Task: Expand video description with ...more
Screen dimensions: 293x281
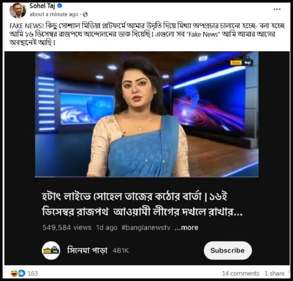Action: coord(186,228)
